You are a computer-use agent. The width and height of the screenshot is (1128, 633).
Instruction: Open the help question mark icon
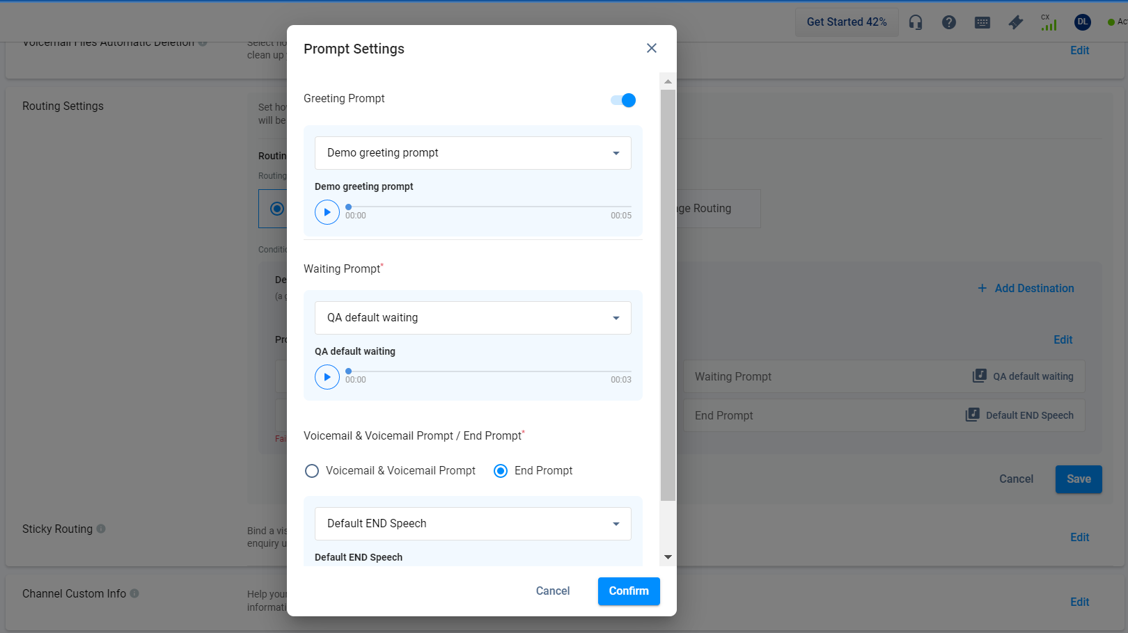(948, 22)
